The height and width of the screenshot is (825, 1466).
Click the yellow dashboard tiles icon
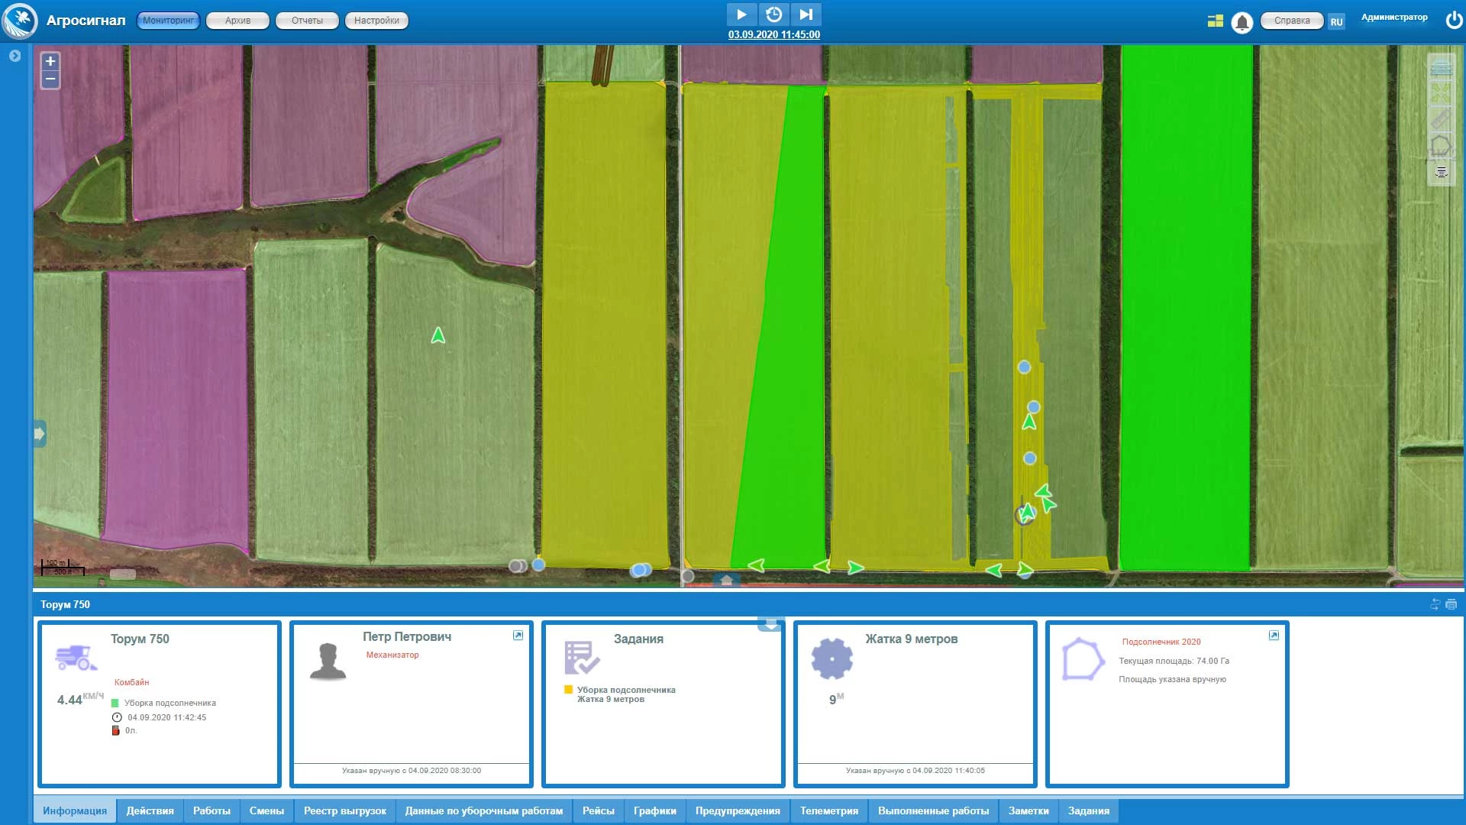[x=1215, y=21]
